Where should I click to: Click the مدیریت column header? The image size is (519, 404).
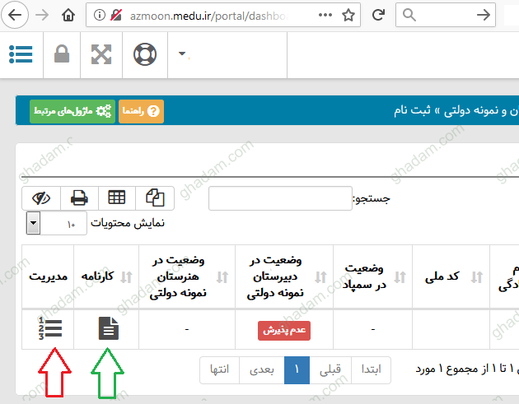[x=48, y=276]
